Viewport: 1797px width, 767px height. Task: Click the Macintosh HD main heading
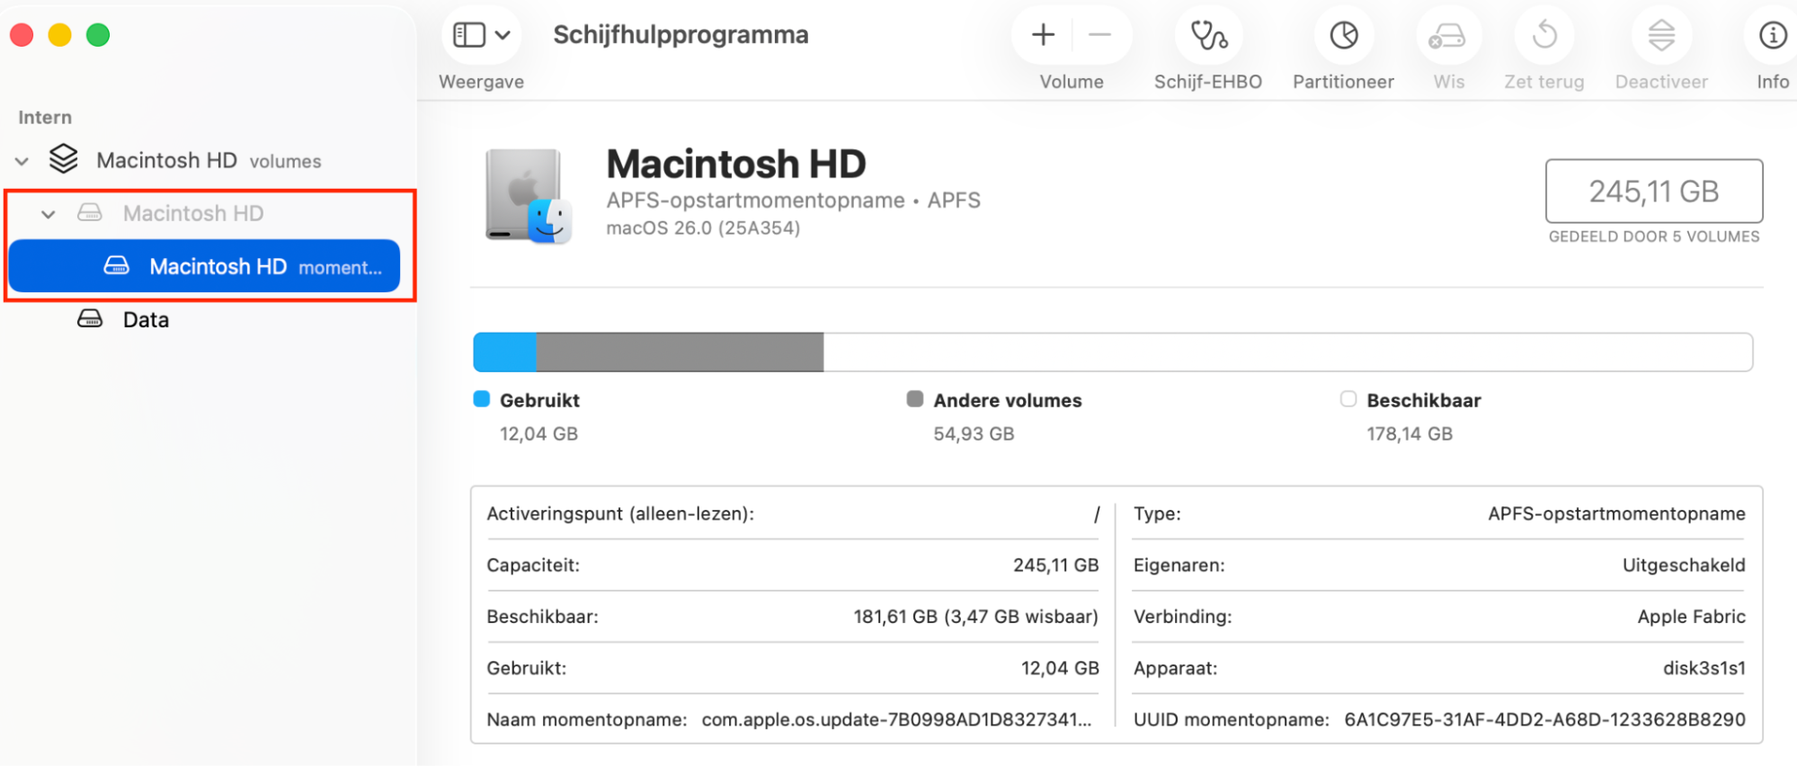click(736, 164)
